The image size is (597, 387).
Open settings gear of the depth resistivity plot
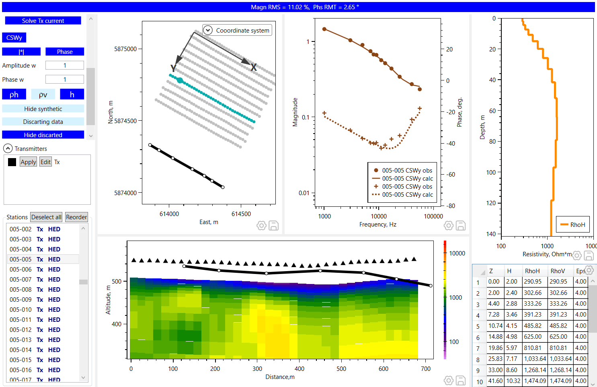click(x=577, y=255)
